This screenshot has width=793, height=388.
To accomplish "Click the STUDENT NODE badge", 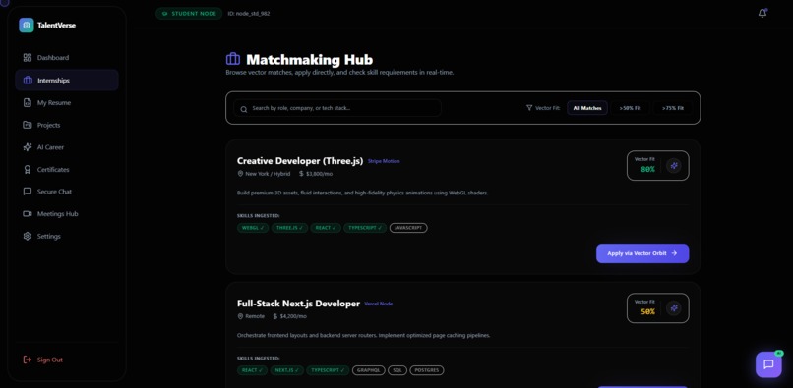I will pyautogui.click(x=189, y=14).
